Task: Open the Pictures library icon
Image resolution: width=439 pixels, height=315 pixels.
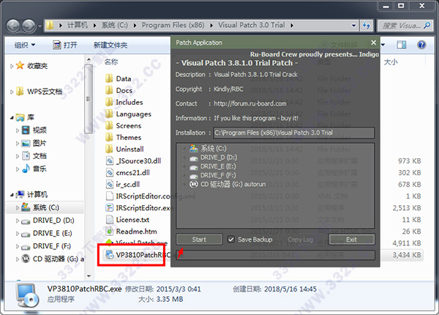Action: (x=26, y=143)
